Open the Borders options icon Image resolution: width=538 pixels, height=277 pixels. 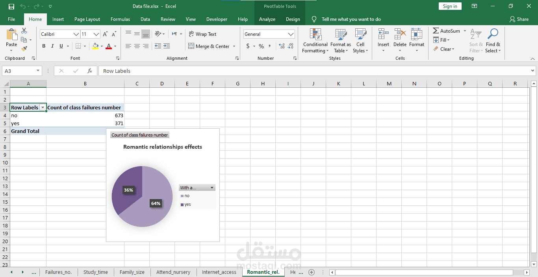point(78,46)
